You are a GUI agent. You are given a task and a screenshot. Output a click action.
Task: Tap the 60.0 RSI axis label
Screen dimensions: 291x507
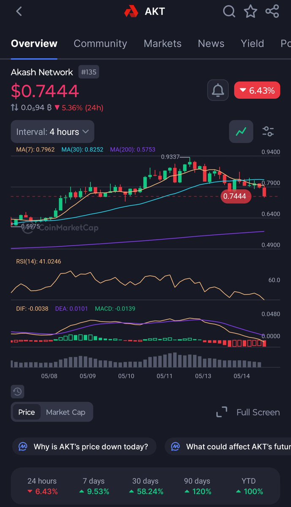coord(274,280)
